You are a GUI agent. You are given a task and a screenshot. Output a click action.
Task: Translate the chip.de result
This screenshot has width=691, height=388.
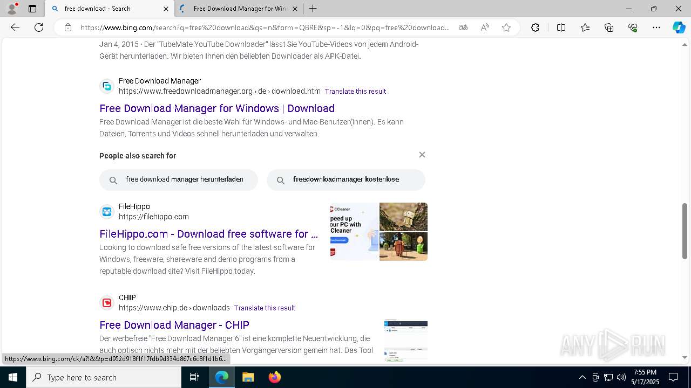[x=265, y=308]
